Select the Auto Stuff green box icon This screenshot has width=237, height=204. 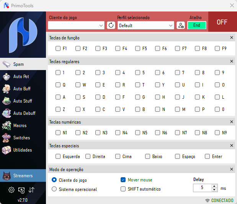point(7,101)
